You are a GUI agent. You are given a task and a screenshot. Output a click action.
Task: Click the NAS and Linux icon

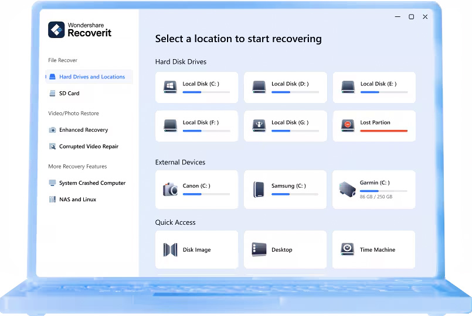click(x=52, y=199)
